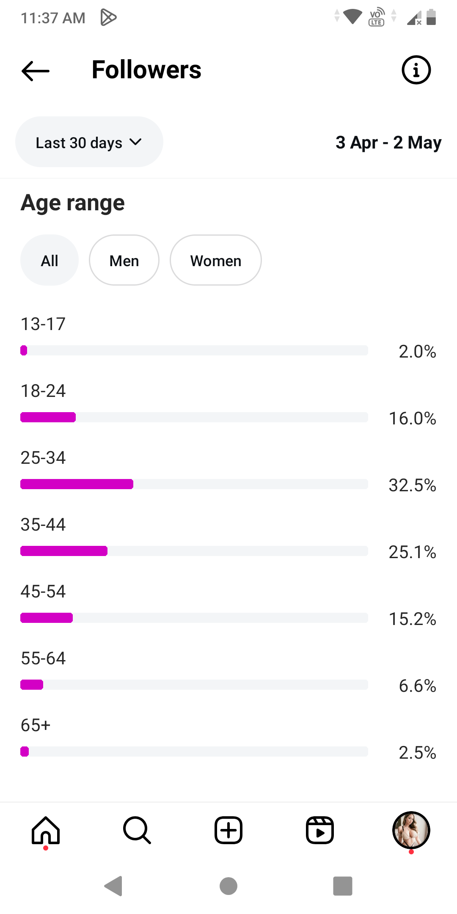The image size is (457, 914).
Task: Open the Home feed tab
Action: 46,830
